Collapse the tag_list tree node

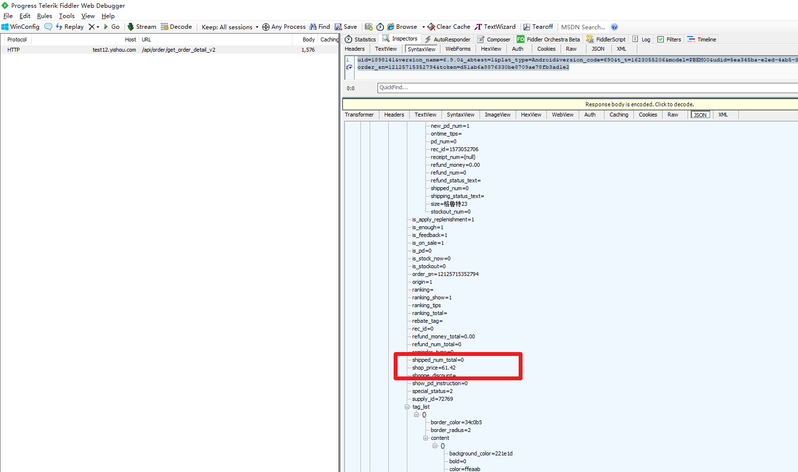(x=407, y=407)
